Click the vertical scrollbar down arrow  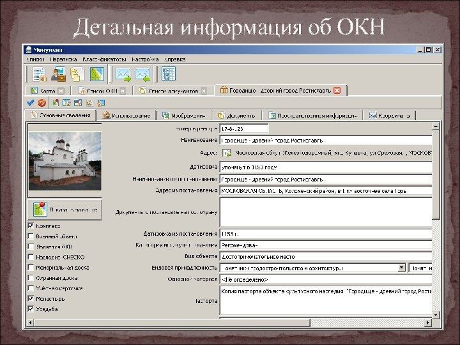click(436, 315)
